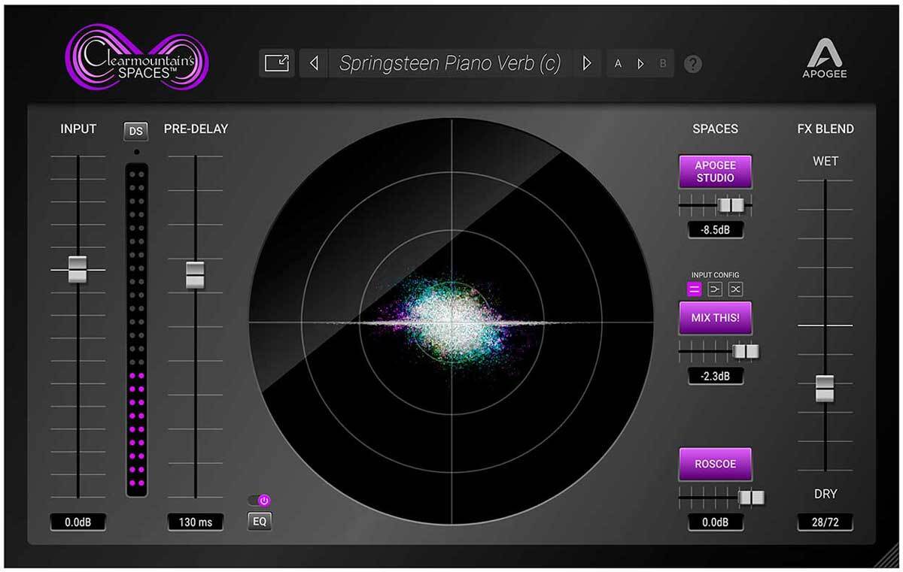The image size is (903, 572).
Task: Click the resize window icon
Action: 276,64
